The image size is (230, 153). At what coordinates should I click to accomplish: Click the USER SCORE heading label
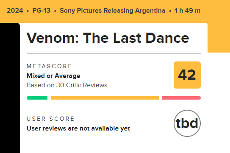click(x=50, y=119)
